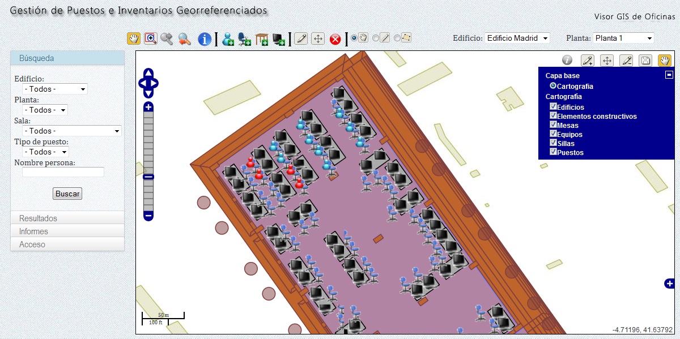
Task: Click the Capa base heading in the layer panel
Action: click(563, 75)
